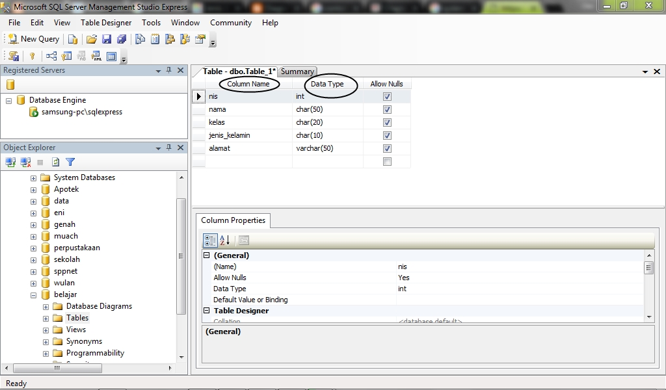Expand the Tables folder
666x390 pixels.
click(46, 318)
